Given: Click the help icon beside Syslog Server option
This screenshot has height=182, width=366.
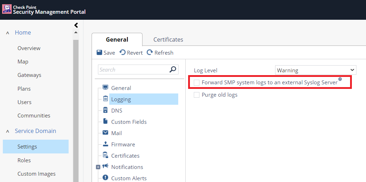Looking at the screenshot, I should pyautogui.click(x=340, y=79).
